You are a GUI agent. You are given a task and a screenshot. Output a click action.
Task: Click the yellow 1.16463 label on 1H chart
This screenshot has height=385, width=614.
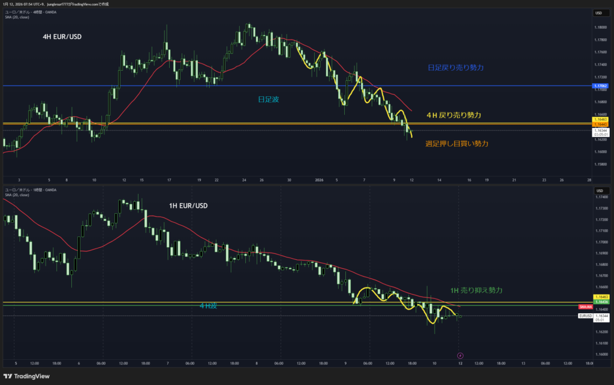pyautogui.click(x=601, y=297)
